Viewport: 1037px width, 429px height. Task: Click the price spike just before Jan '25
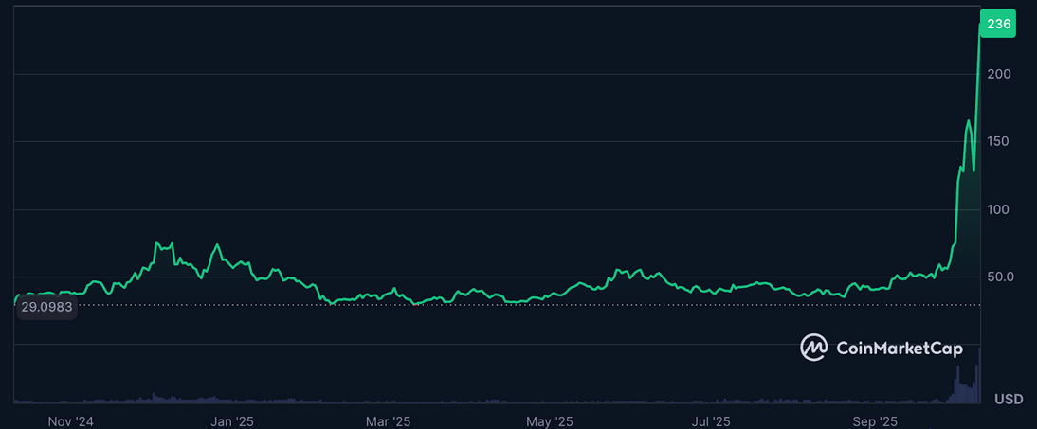click(218, 245)
